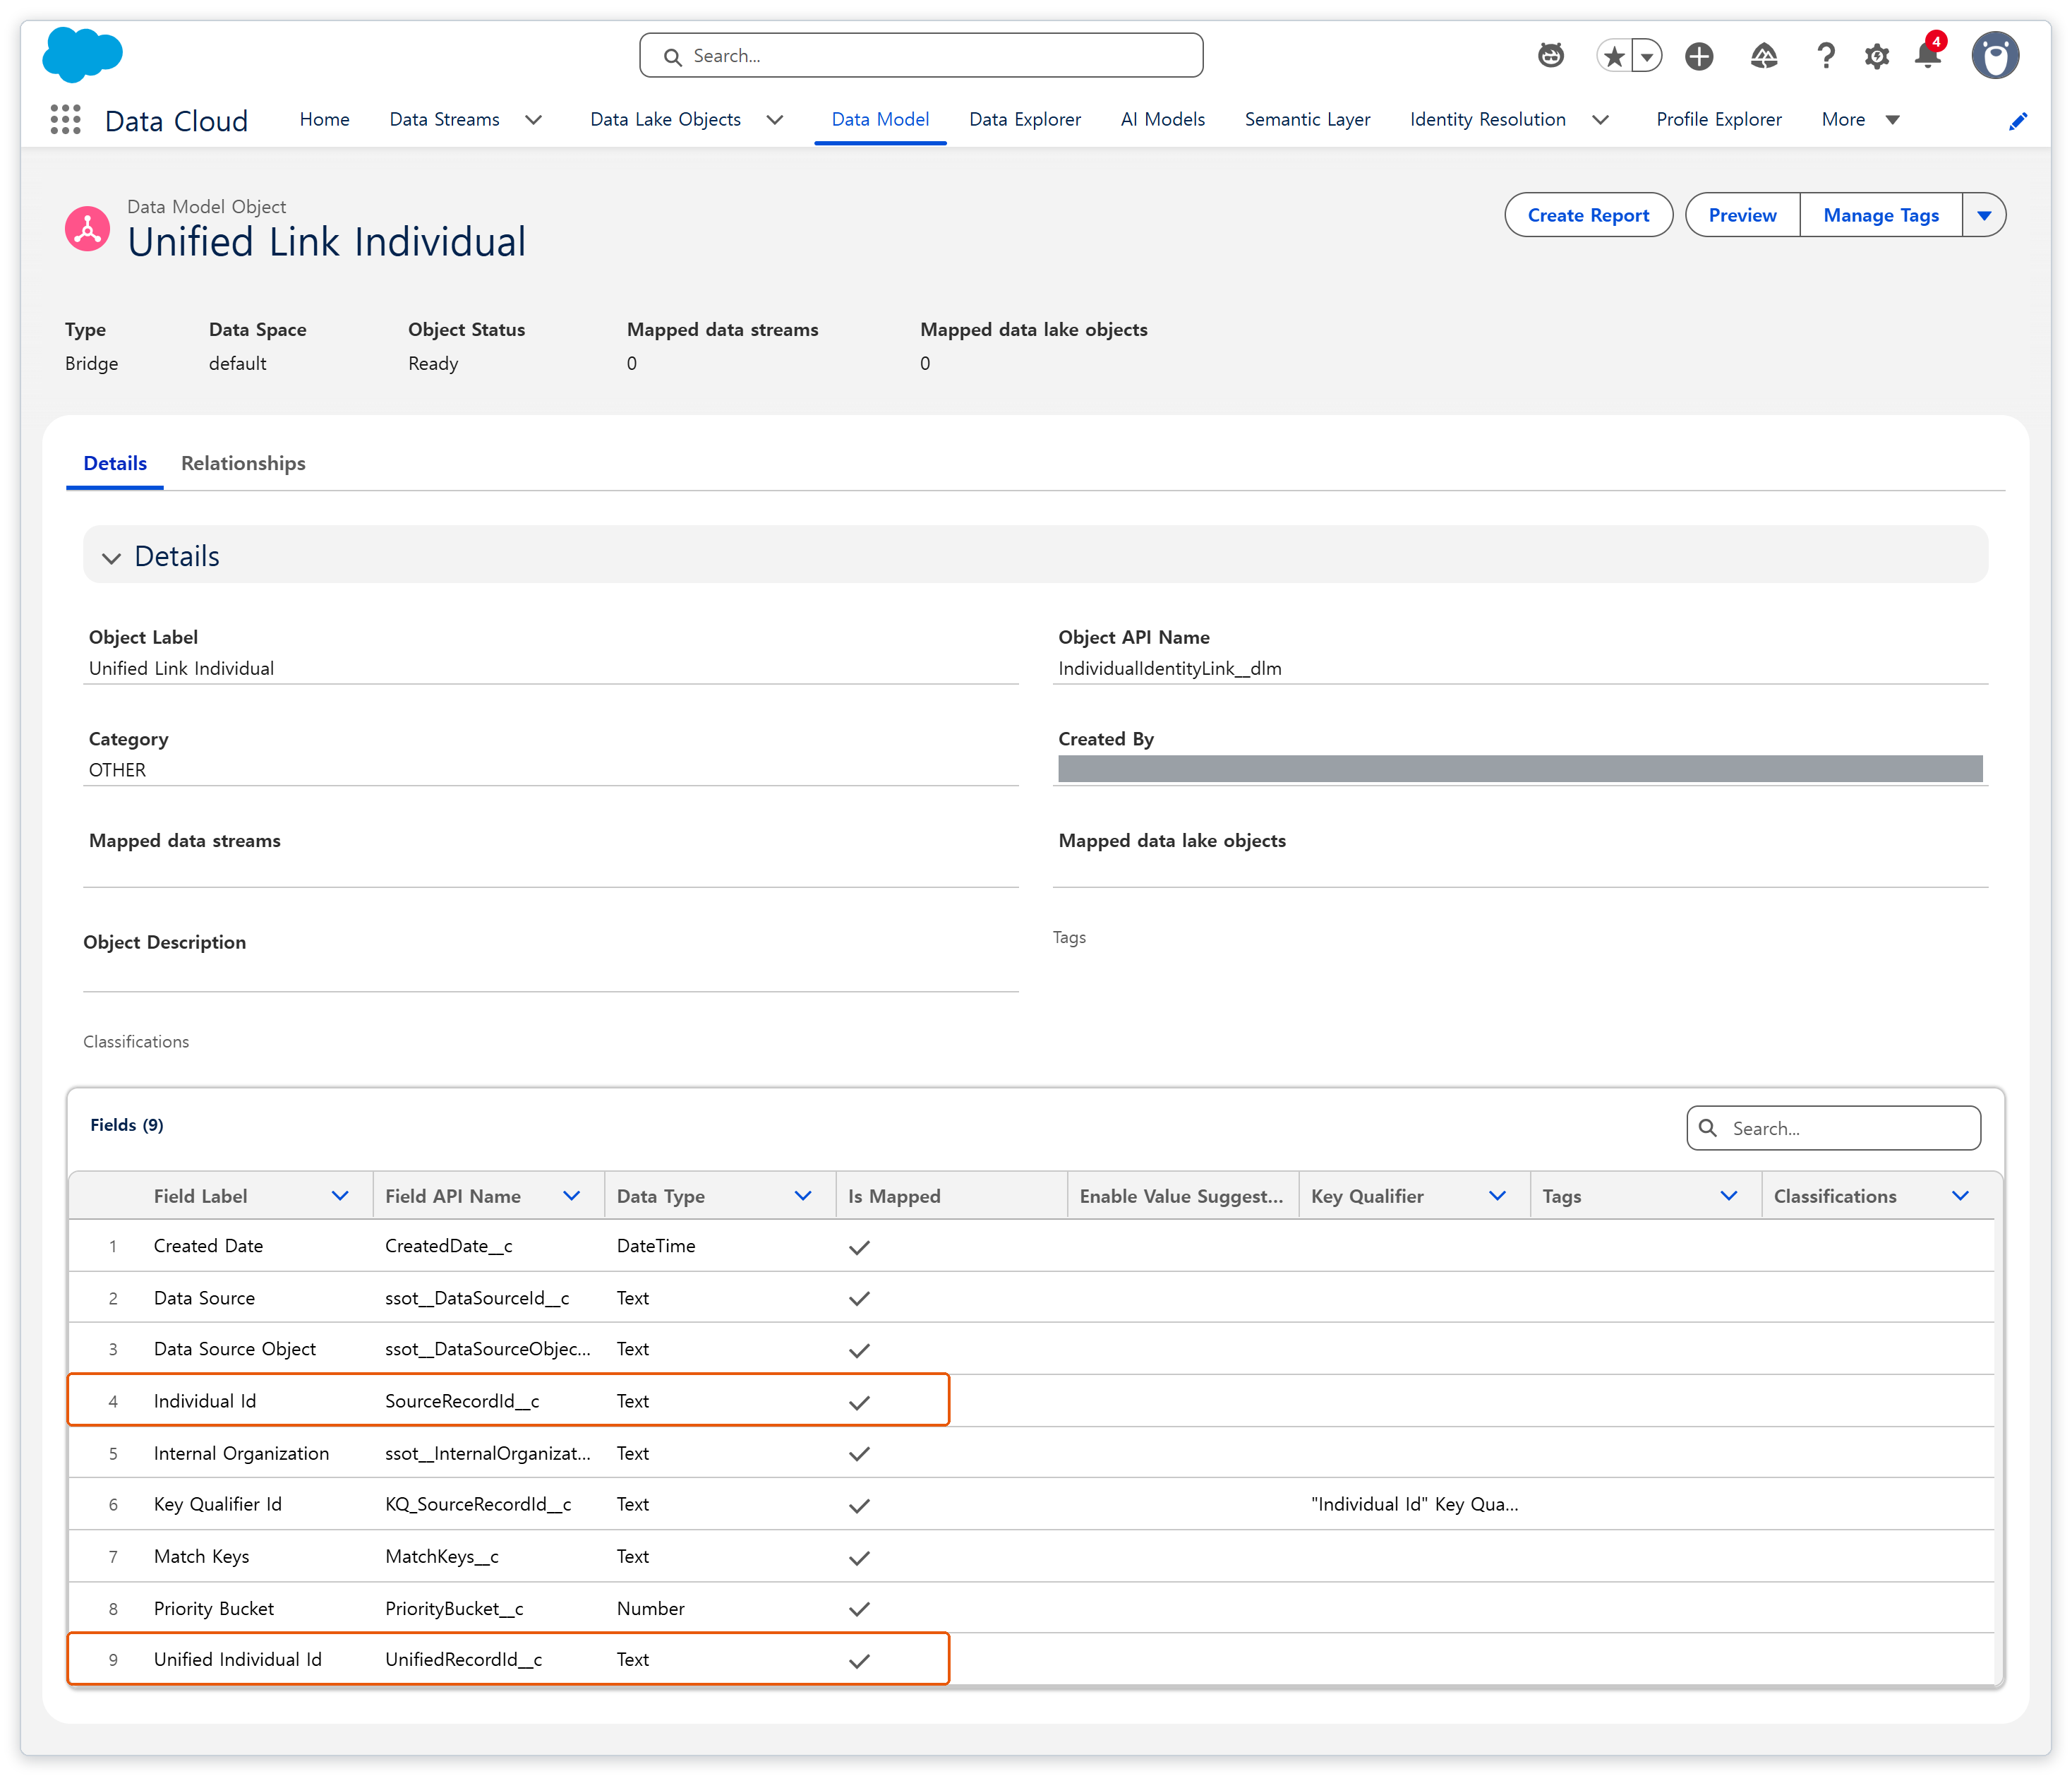Click the Manage Tags button
The height and width of the screenshot is (1776, 2072).
point(1880,215)
